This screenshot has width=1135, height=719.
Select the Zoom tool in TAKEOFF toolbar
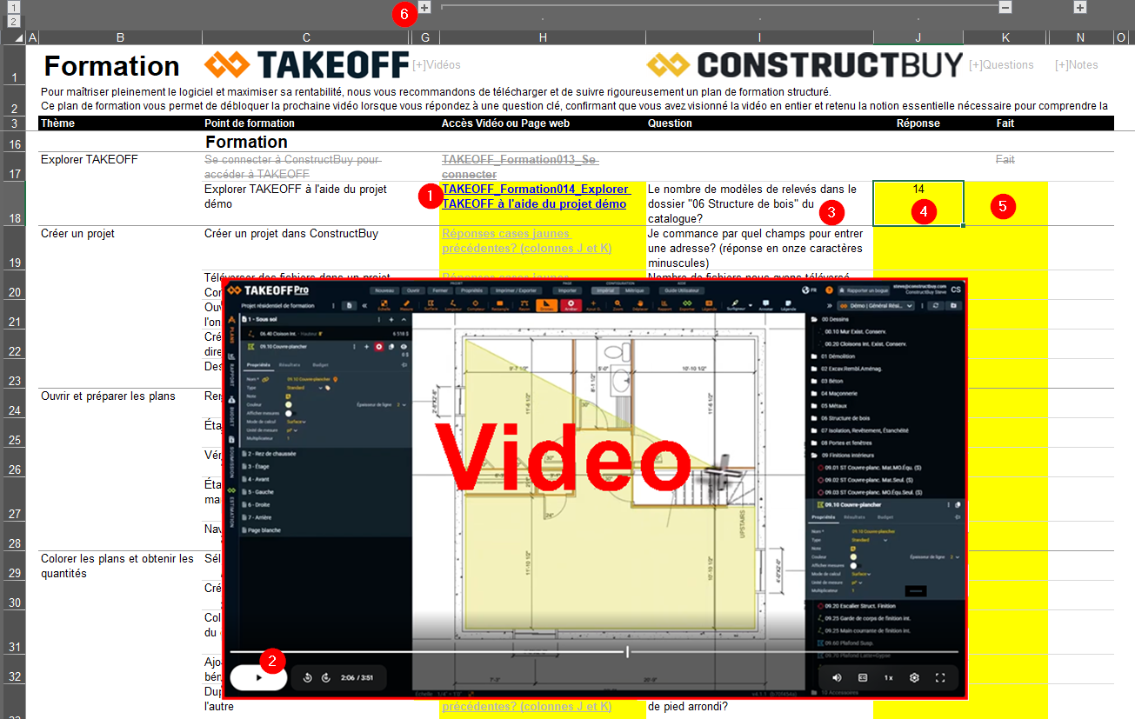[x=618, y=306]
